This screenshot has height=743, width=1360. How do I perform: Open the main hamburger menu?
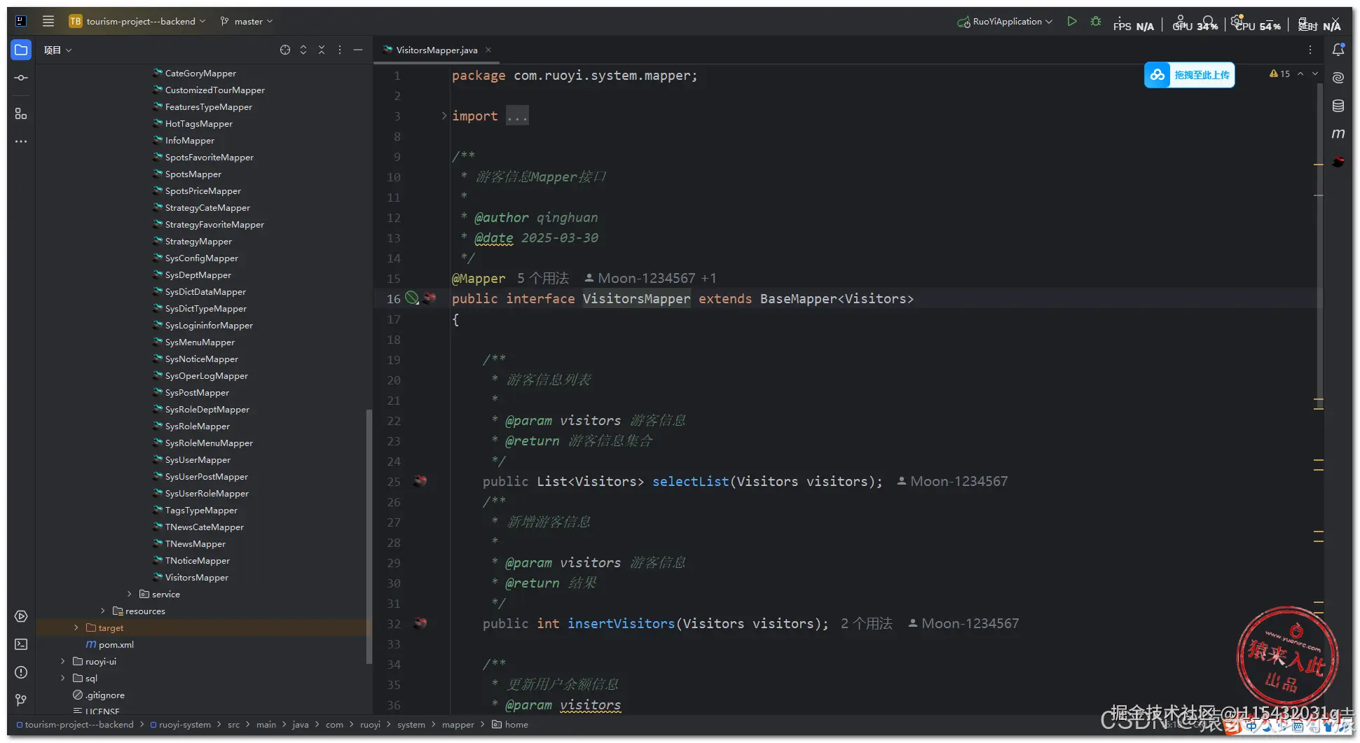pos(48,21)
